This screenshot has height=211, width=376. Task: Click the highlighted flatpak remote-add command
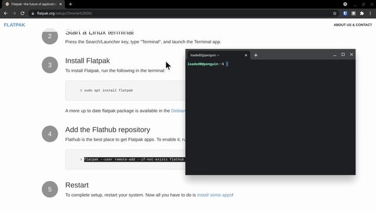tap(134, 159)
